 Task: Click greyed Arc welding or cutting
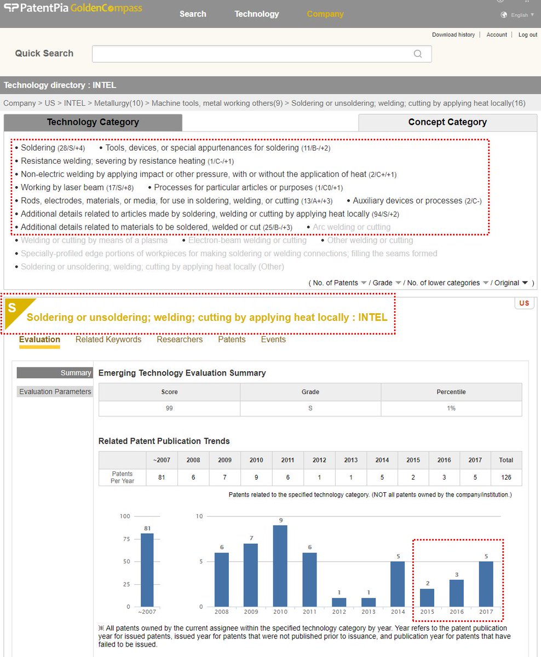click(352, 227)
